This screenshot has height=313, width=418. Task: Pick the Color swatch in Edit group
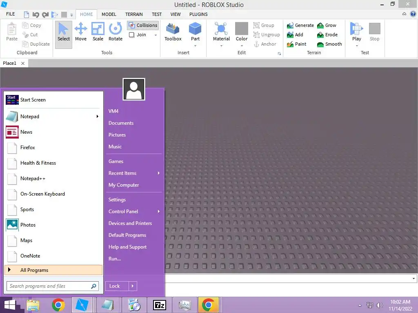coord(242,29)
